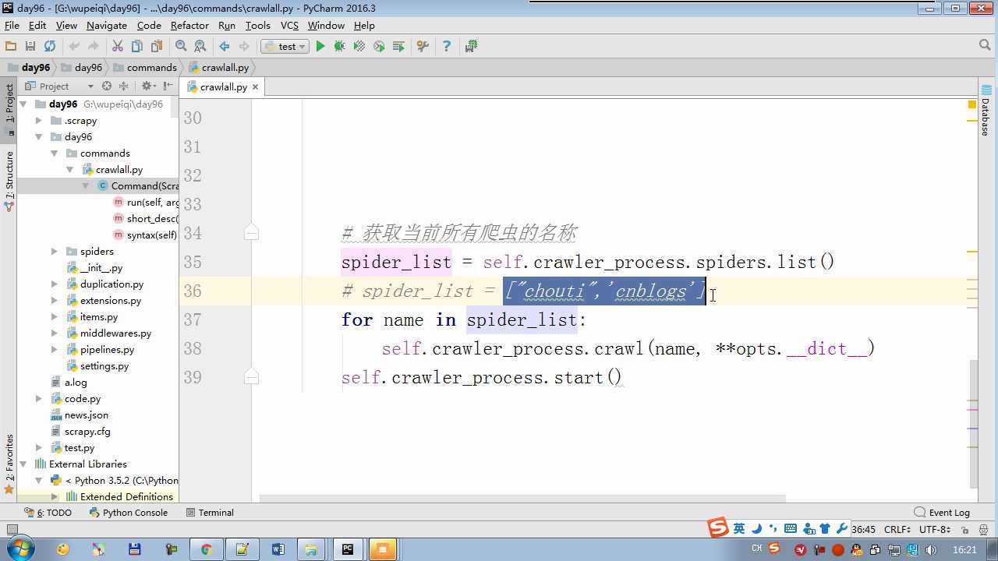Click the Paste toolbar icon

tap(157, 47)
